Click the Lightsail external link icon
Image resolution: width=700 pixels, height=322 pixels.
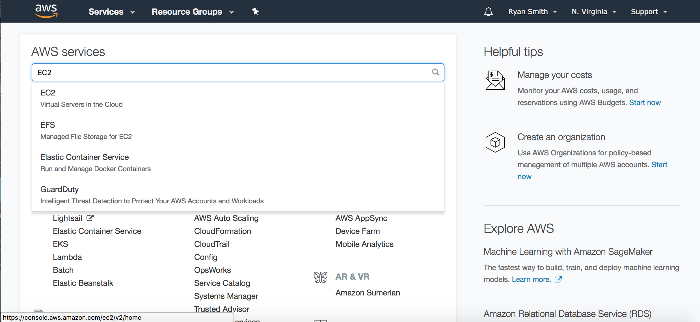(90, 218)
